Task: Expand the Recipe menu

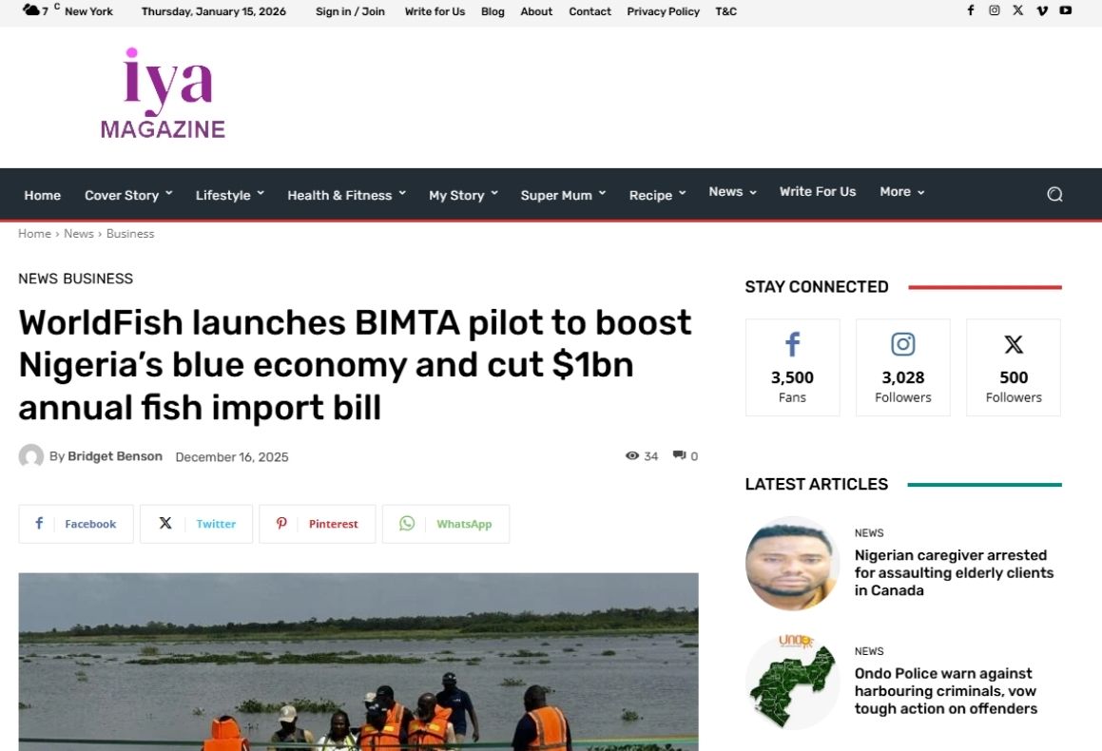Action: [x=657, y=195]
